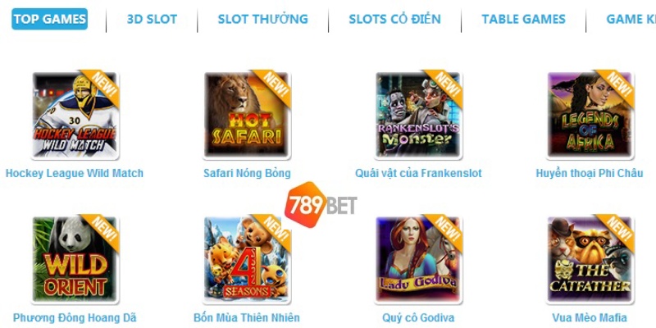Open the Wild Orient panda game icon

[x=75, y=259]
